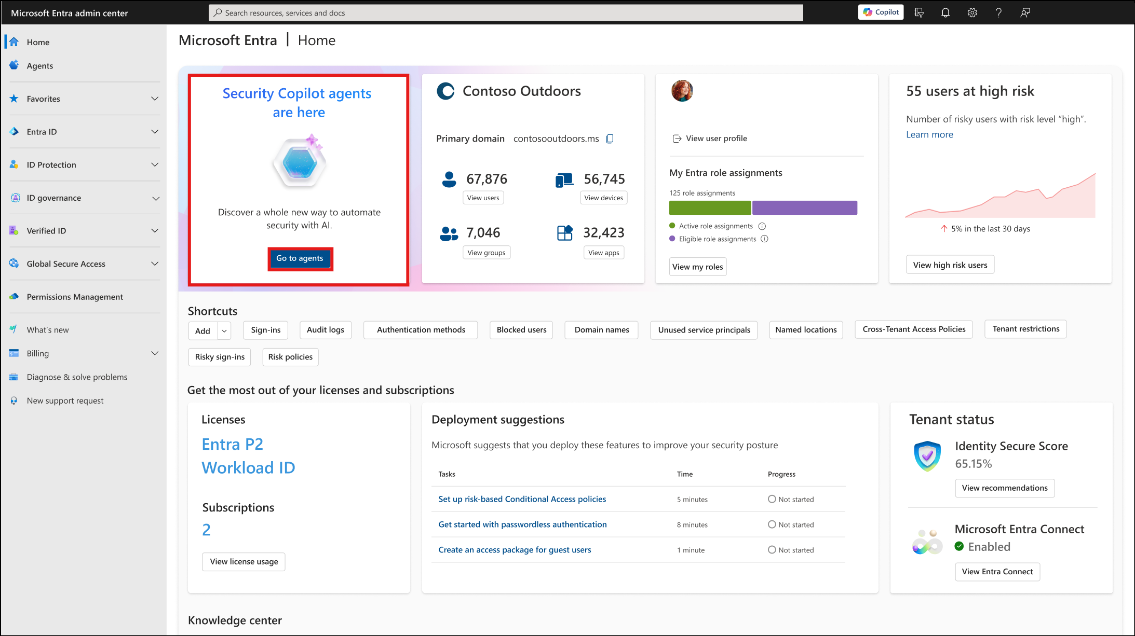Click the View groups button

tap(486, 253)
